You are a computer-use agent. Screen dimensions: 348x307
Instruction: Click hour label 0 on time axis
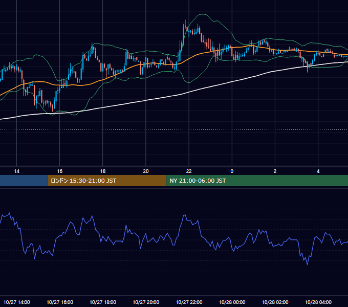click(x=232, y=171)
